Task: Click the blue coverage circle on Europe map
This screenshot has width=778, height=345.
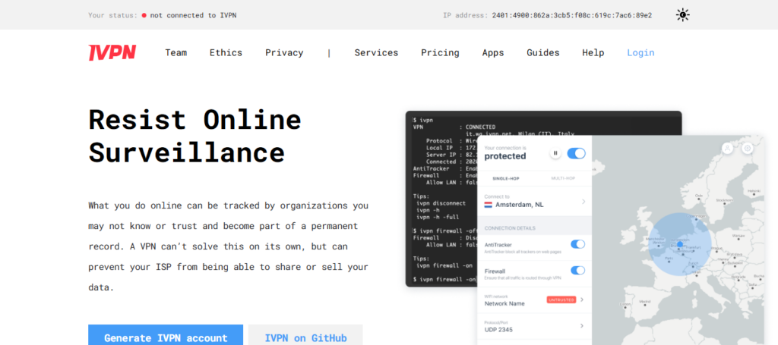Action: click(680, 244)
